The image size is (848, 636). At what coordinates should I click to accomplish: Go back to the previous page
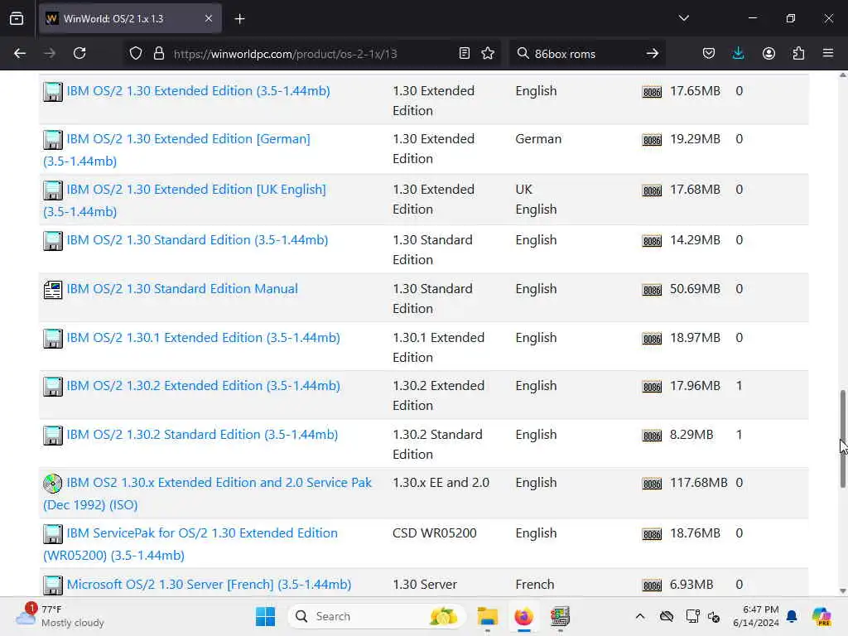tap(20, 53)
